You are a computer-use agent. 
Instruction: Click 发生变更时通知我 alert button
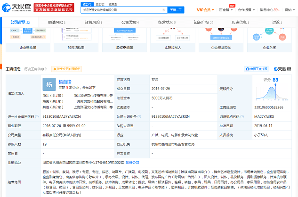coord(66,69)
